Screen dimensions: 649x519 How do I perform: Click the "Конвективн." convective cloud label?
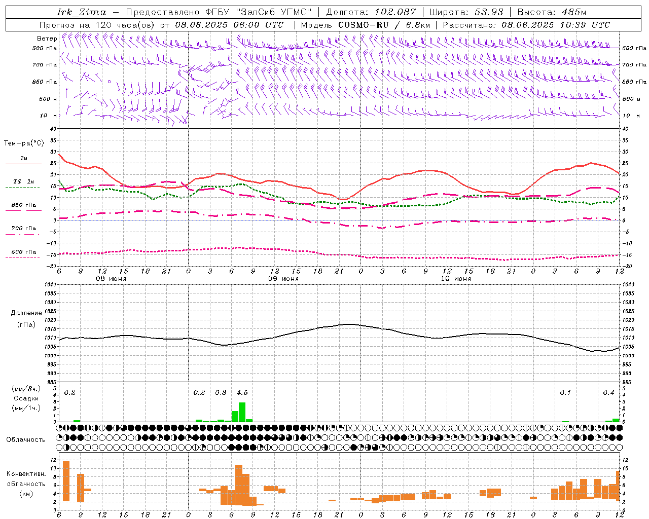tap(26, 474)
